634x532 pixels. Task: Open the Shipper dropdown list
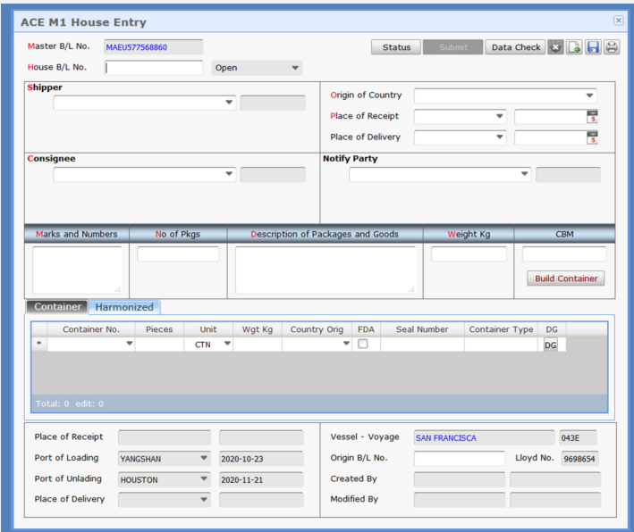pyautogui.click(x=229, y=103)
